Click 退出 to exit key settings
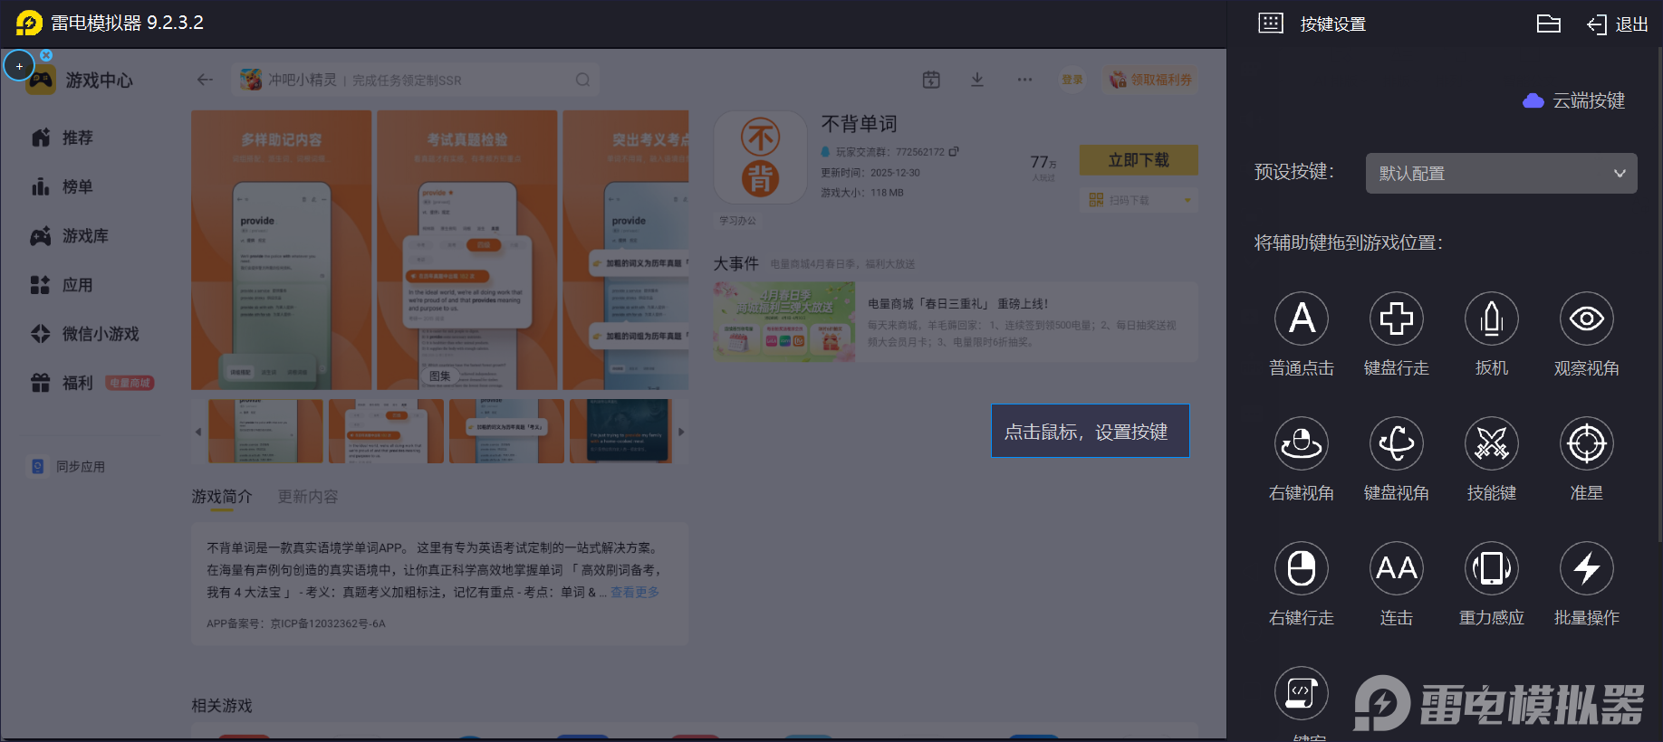Image resolution: width=1663 pixels, height=742 pixels. (1618, 24)
